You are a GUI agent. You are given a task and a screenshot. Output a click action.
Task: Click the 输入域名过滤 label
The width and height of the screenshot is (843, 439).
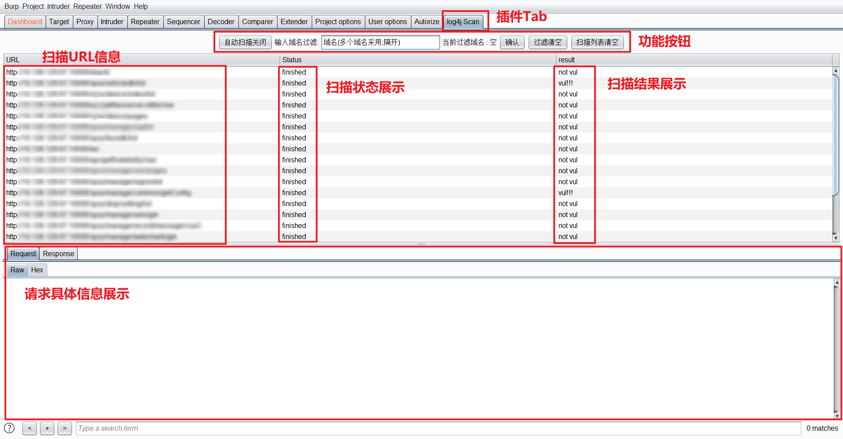(x=296, y=43)
